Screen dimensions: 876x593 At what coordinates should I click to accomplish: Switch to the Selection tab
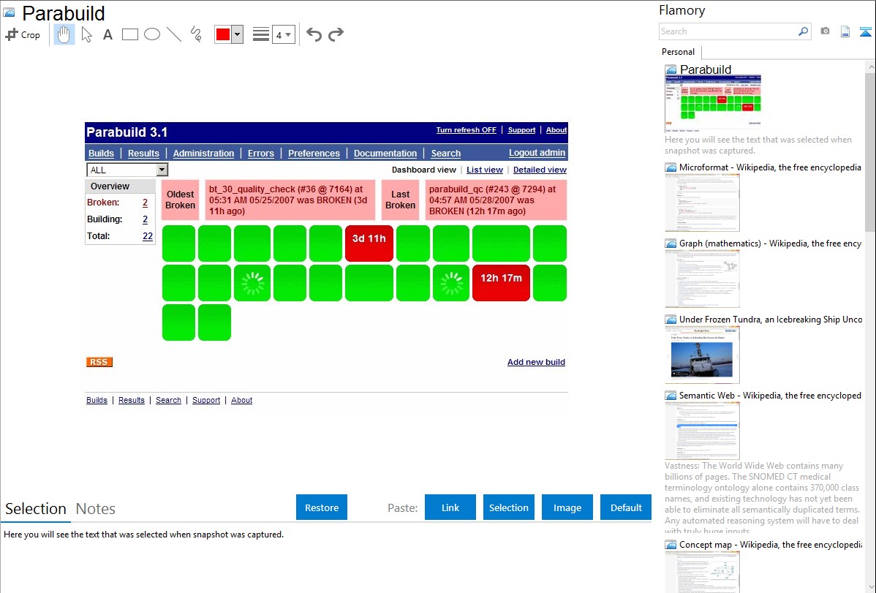(x=36, y=509)
